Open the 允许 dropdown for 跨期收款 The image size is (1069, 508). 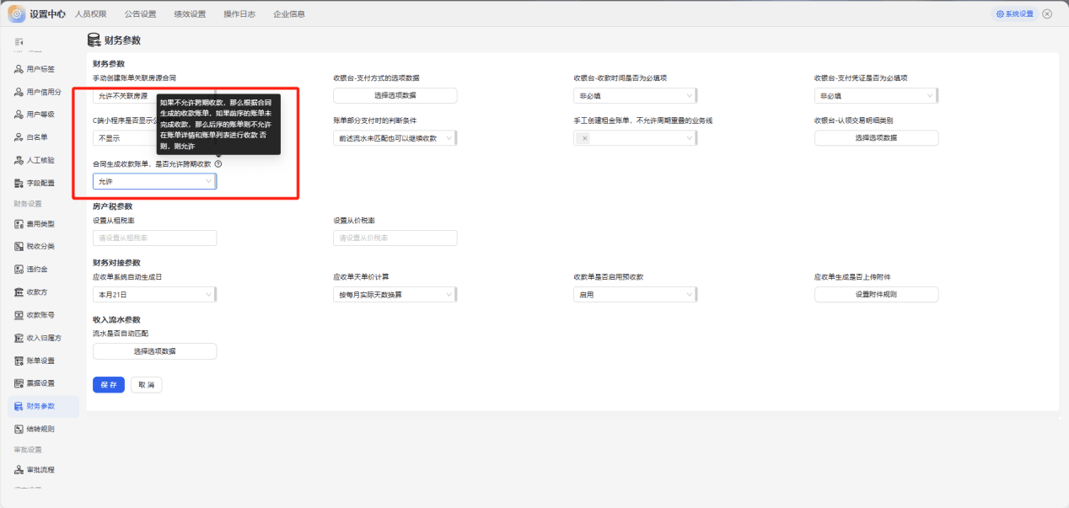pos(154,181)
